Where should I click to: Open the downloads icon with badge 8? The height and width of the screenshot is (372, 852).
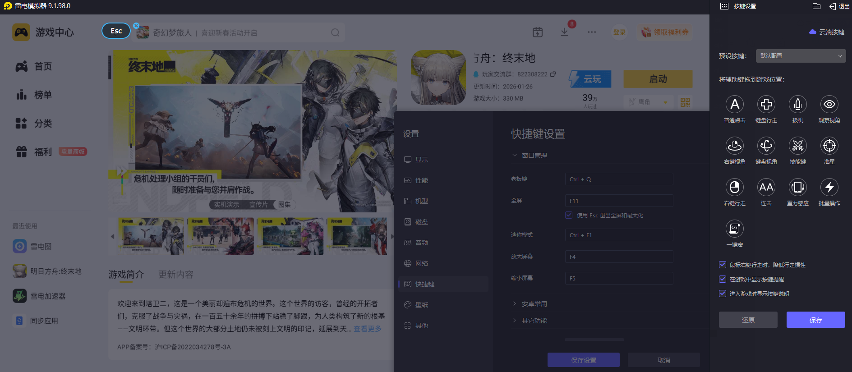click(x=564, y=32)
